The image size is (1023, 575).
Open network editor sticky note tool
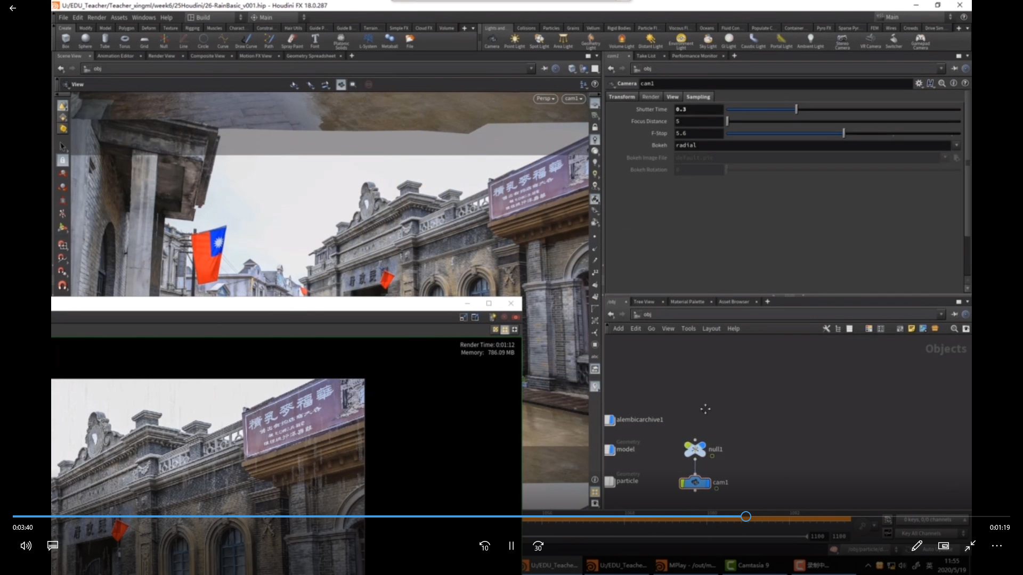[x=912, y=328]
